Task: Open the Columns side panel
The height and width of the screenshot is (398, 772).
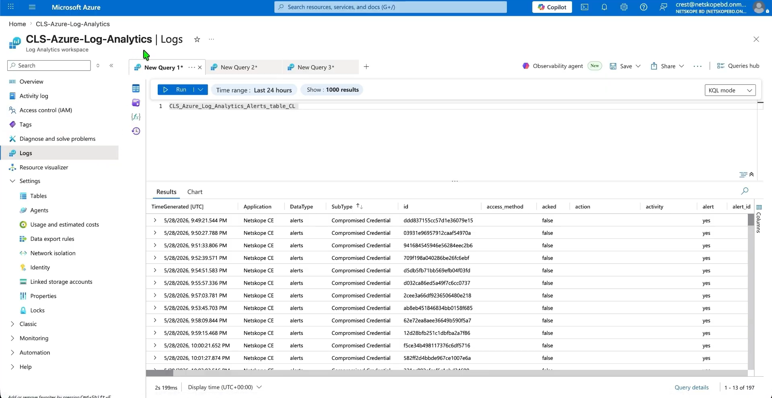Action: [759, 220]
